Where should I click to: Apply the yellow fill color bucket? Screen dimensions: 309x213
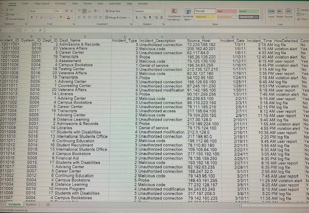(x=60, y=17)
